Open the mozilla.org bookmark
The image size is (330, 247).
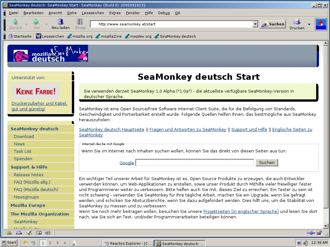point(80,36)
